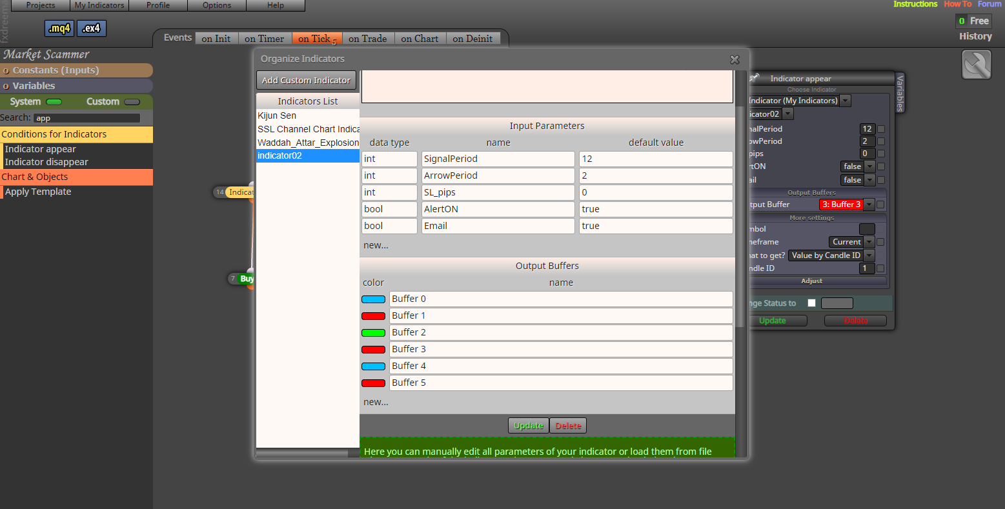This screenshot has width=1005, height=509.
Task: Download the .ex4 file
Action: click(92, 28)
